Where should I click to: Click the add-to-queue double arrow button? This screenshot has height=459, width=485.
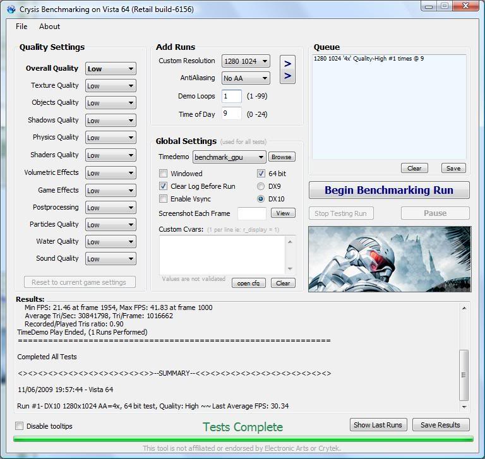287,69
